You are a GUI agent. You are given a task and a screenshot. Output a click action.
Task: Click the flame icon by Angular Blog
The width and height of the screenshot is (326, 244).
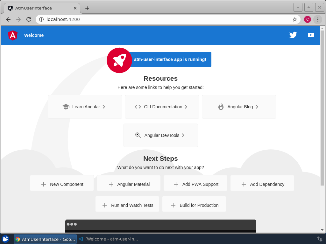221,107
